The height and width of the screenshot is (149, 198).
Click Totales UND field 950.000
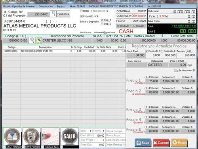tap(186, 55)
